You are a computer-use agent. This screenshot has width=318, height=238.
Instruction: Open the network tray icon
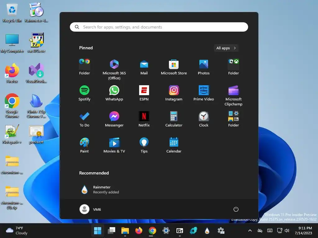point(279,231)
